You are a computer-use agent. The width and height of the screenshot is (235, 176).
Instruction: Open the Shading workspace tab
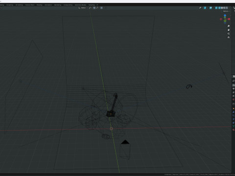coord(39,5)
